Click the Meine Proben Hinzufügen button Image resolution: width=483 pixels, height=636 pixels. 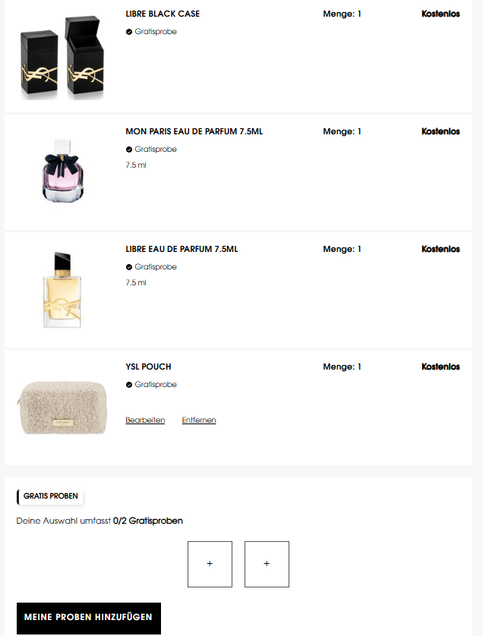pos(89,618)
